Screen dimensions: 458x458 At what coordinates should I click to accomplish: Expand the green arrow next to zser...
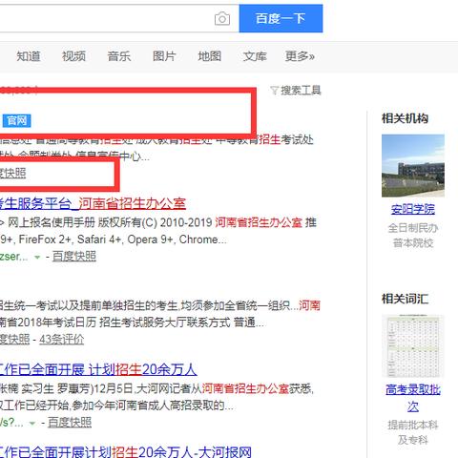(37, 257)
